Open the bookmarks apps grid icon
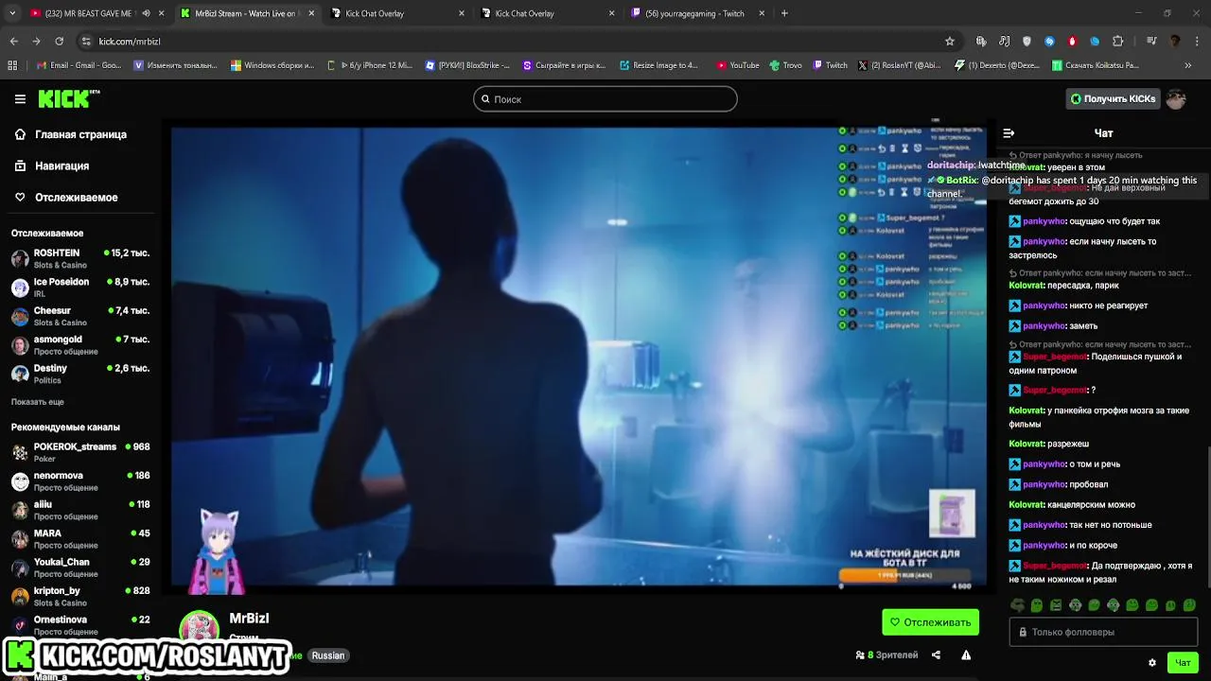Image resolution: width=1211 pixels, height=681 pixels. [x=12, y=65]
